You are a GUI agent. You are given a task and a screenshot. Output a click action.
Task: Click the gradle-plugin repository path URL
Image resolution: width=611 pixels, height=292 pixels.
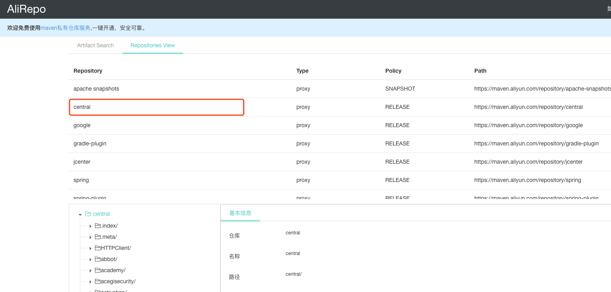pos(536,143)
